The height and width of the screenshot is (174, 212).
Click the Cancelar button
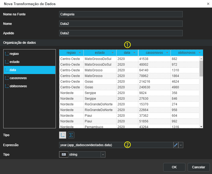(198, 167)
